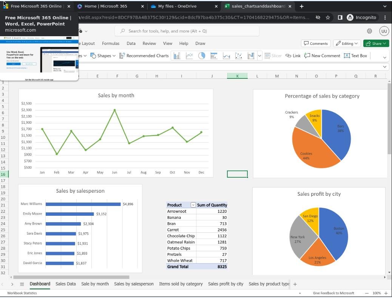Open the Shapes dropdown

pyautogui.click(x=103, y=56)
